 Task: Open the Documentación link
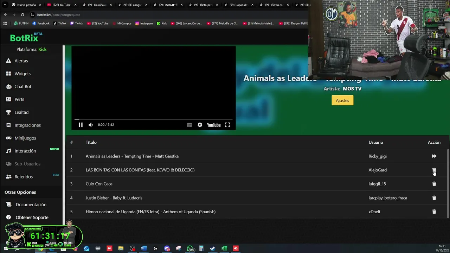tap(31, 205)
